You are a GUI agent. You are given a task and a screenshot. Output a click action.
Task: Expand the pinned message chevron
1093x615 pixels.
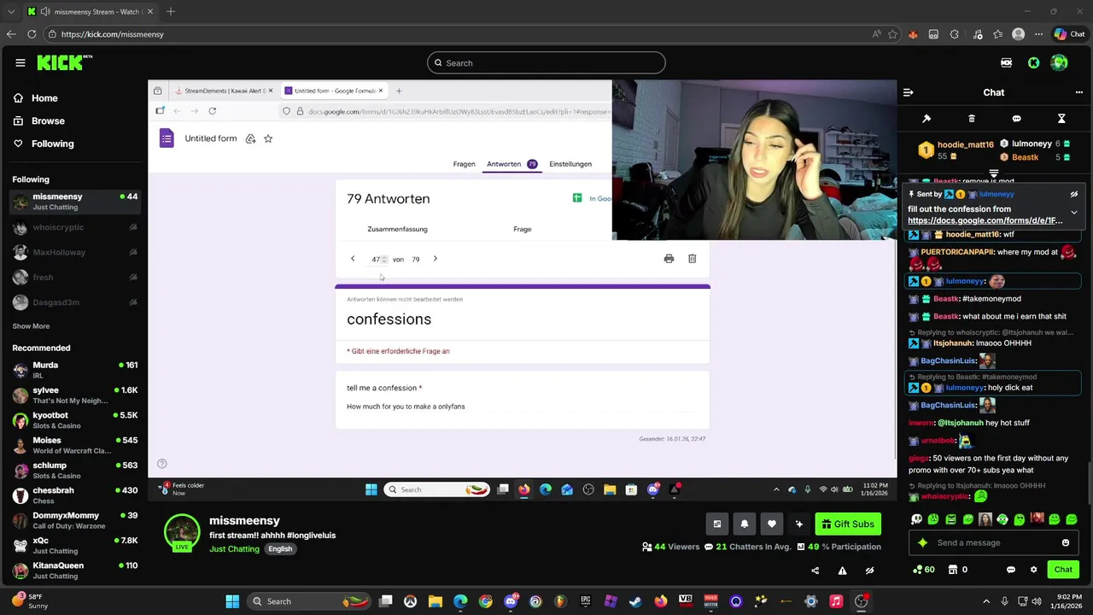[1074, 212]
